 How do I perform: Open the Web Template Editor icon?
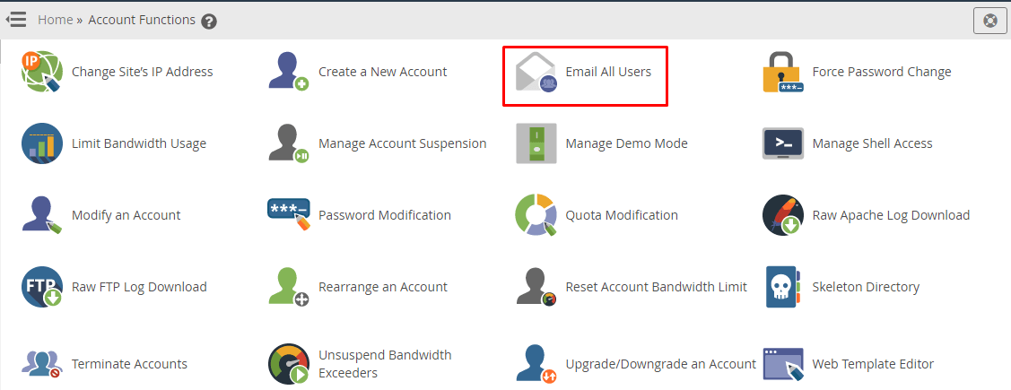click(782, 364)
